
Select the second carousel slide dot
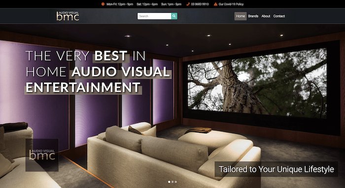pyautogui.click(x=172, y=182)
